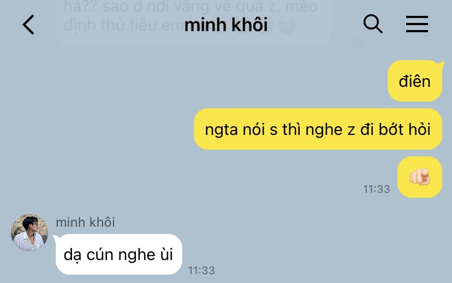Click the 11:33 timestamp beside the emoji bubble
Viewport: 452px width, 283px height.
click(x=376, y=189)
